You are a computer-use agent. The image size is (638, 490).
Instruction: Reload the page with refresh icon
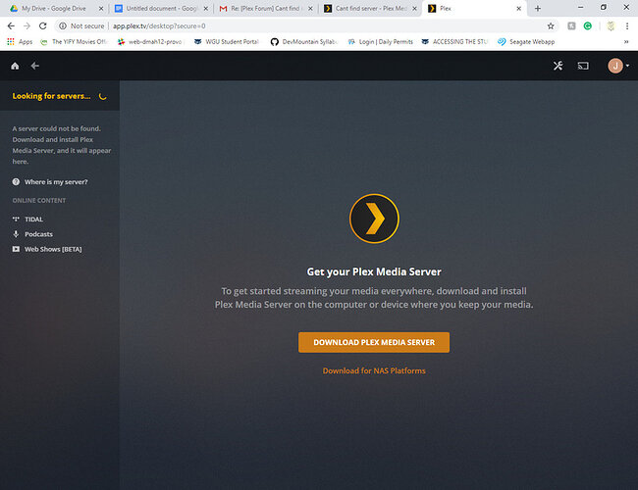pos(43,26)
